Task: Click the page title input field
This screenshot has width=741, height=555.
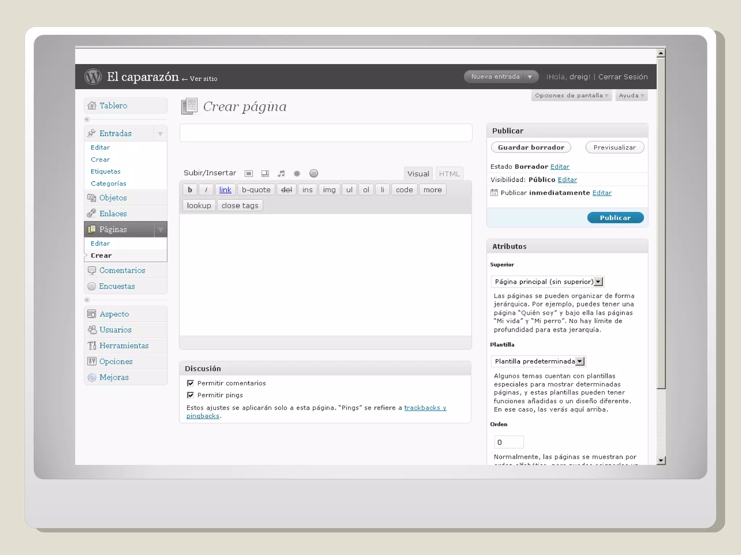Action: (326, 133)
